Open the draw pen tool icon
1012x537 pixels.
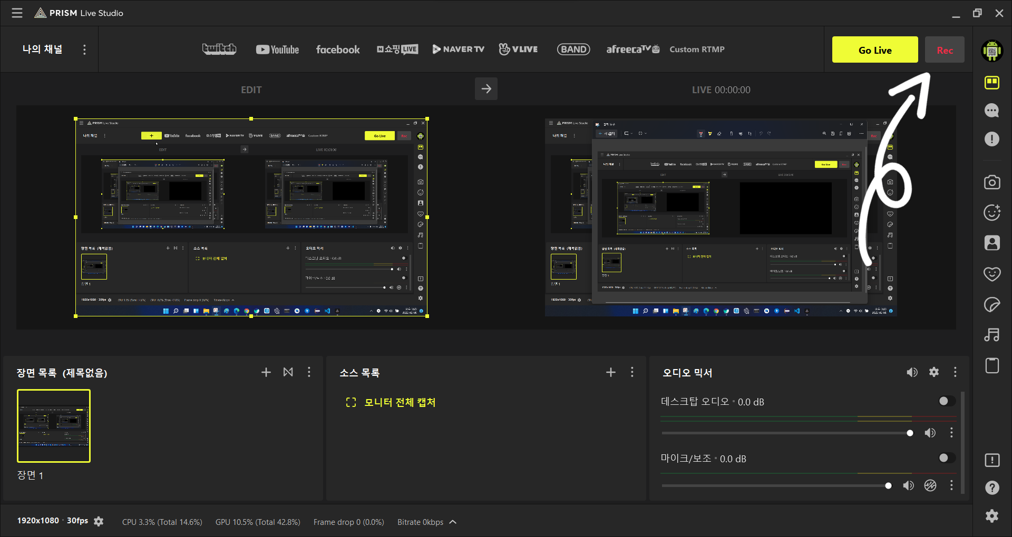pyautogui.click(x=992, y=305)
